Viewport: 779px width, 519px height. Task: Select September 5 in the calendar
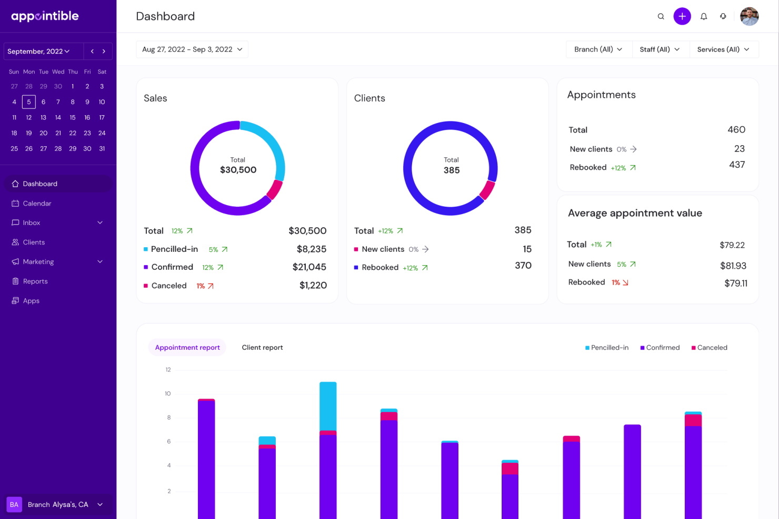pyautogui.click(x=29, y=102)
